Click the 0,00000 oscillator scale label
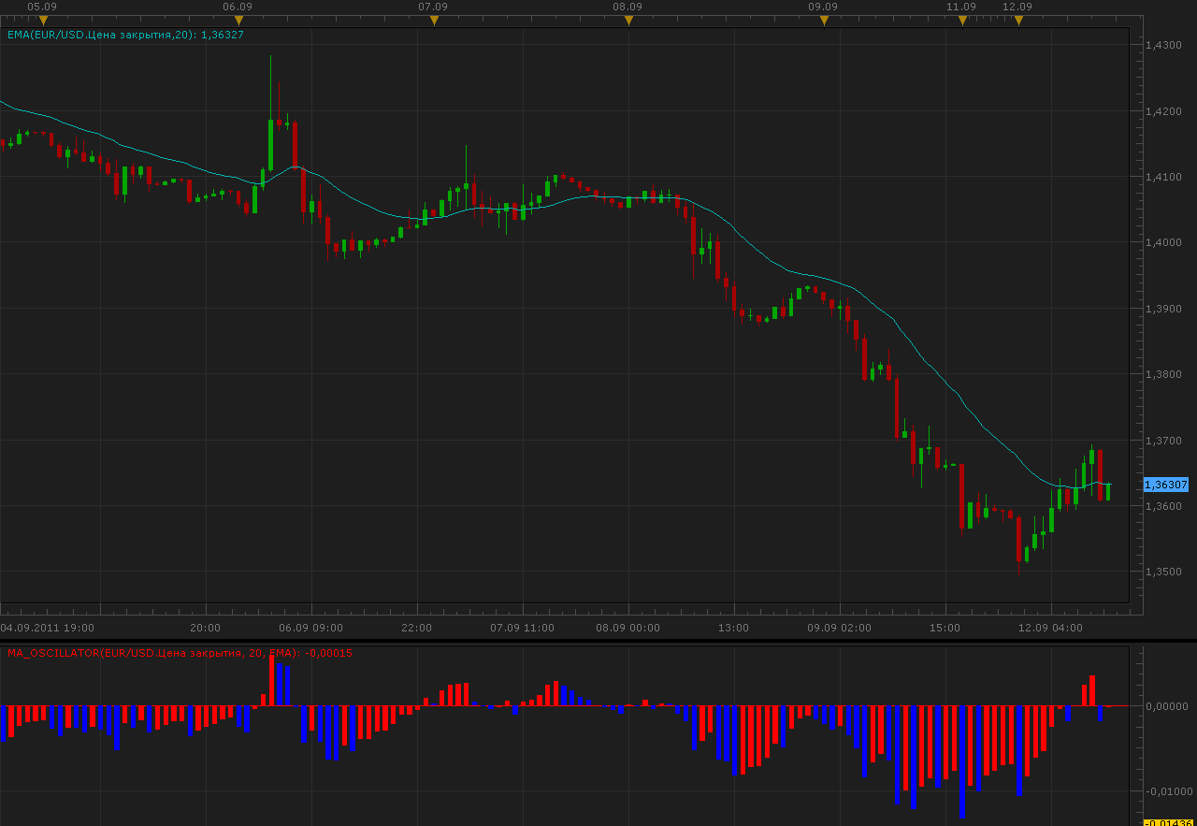 1166,706
